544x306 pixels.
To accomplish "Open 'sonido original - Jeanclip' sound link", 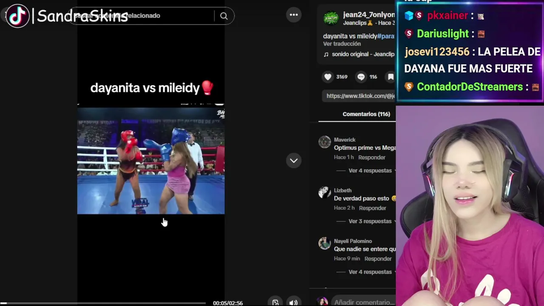I will pos(363,54).
